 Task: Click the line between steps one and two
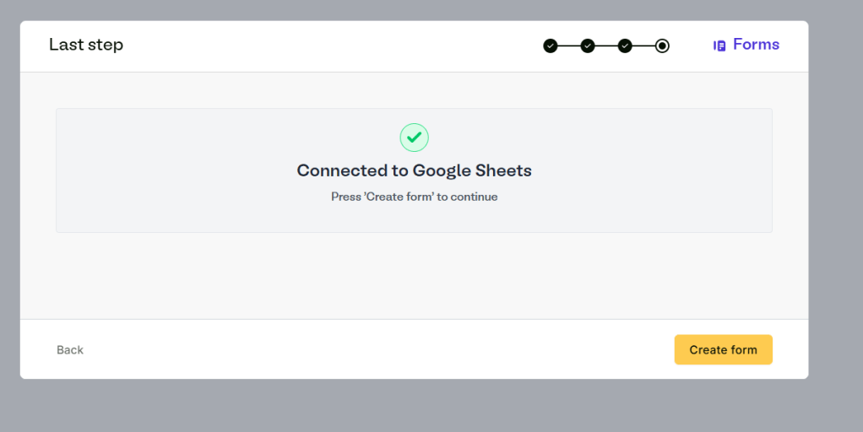pyautogui.click(x=569, y=46)
